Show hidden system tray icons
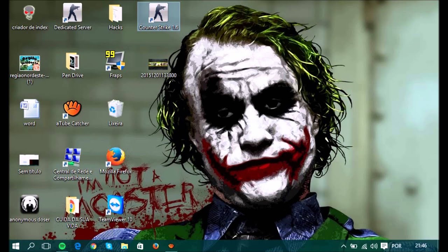This screenshot has width=448, height=252. pos(344,246)
